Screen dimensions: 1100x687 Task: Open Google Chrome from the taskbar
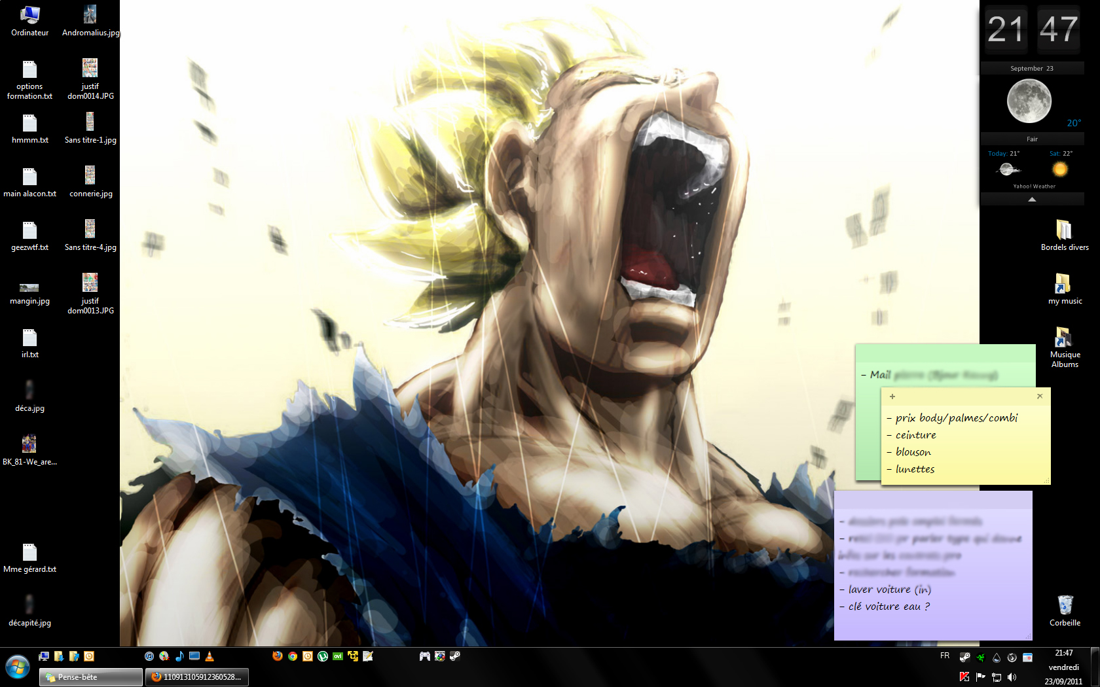tap(293, 656)
